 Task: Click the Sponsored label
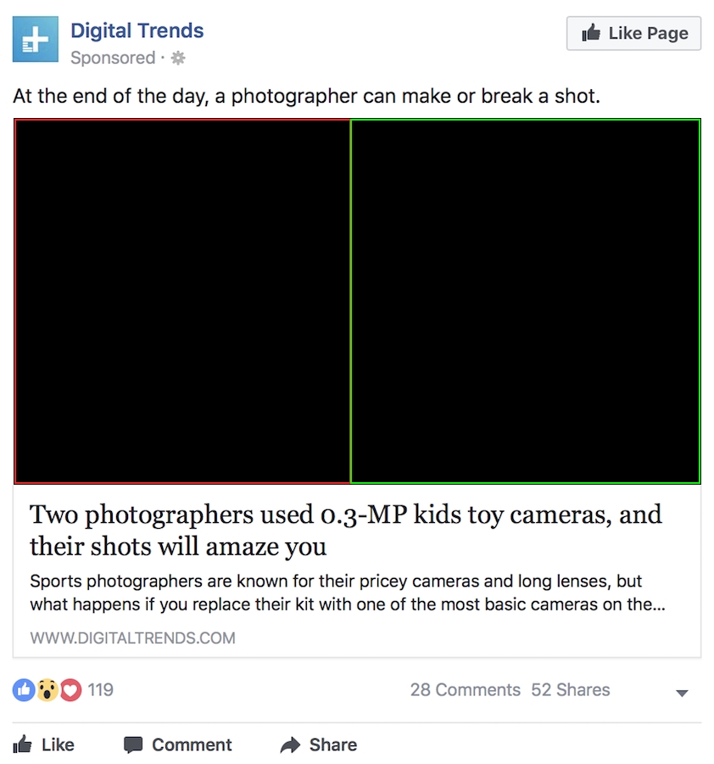(113, 58)
